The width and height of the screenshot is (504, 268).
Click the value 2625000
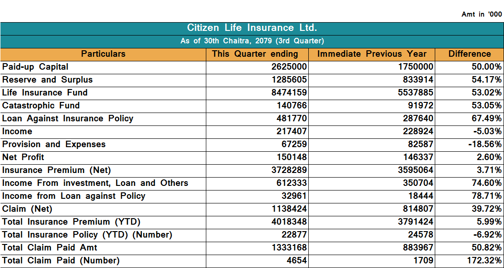click(290, 67)
